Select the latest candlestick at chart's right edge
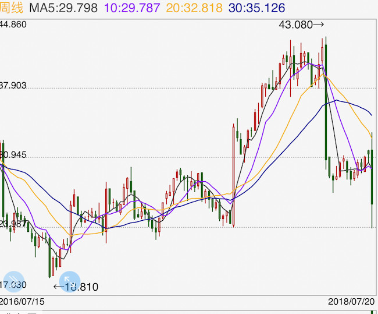The height and width of the screenshot is (314, 378). [372, 181]
